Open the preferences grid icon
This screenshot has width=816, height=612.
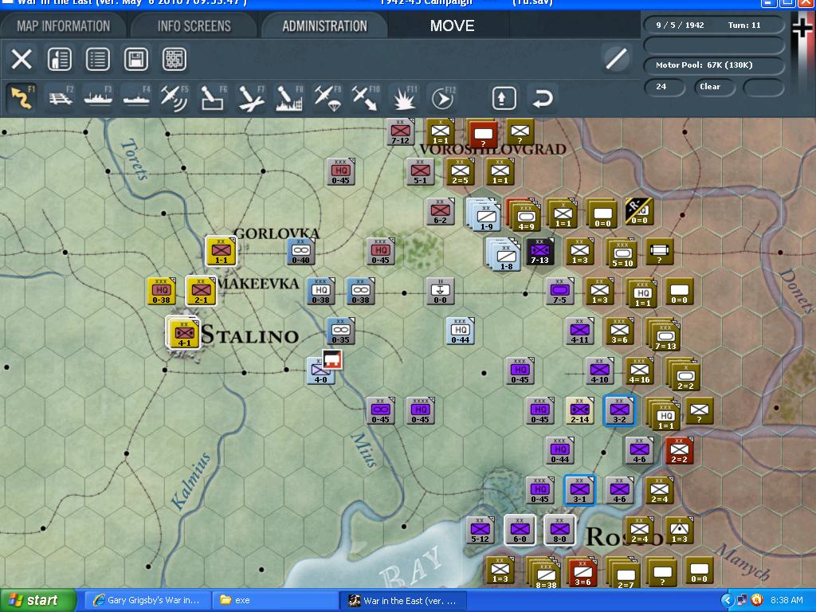pyautogui.click(x=175, y=59)
